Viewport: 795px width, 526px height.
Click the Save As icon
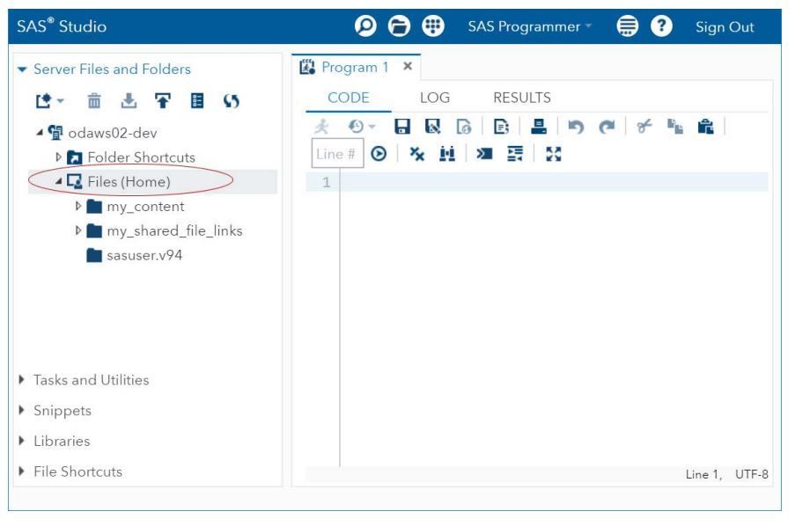click(x=432, y=126)
